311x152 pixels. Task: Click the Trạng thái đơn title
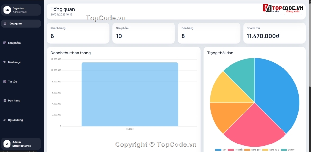point(220,53)
